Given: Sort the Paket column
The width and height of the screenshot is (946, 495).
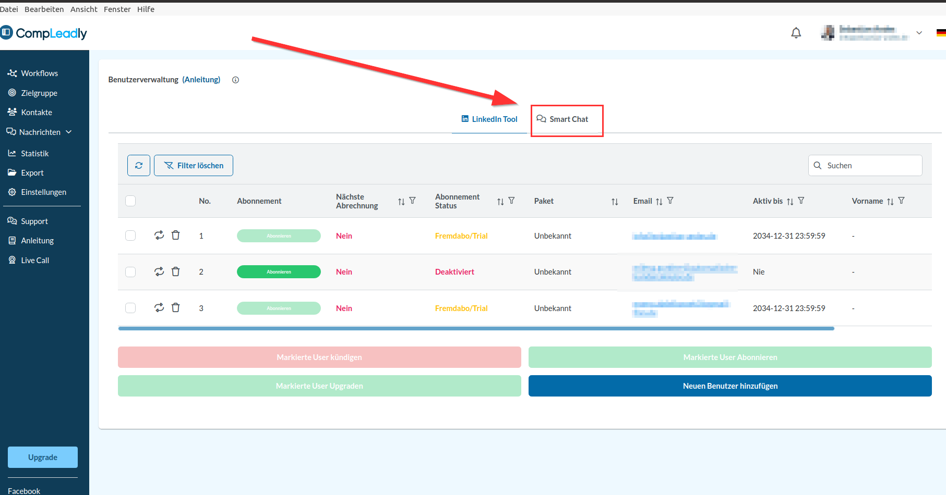Looking at the screenshot, I should (615, 202).
